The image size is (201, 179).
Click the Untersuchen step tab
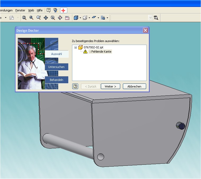56,67
